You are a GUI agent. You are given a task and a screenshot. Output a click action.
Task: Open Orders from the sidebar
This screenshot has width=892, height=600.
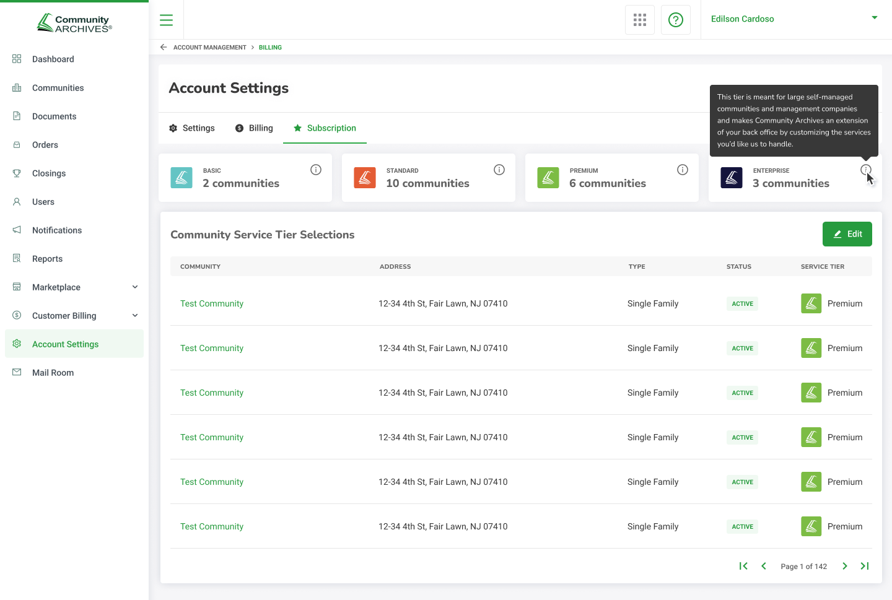[x=74, y=145]
